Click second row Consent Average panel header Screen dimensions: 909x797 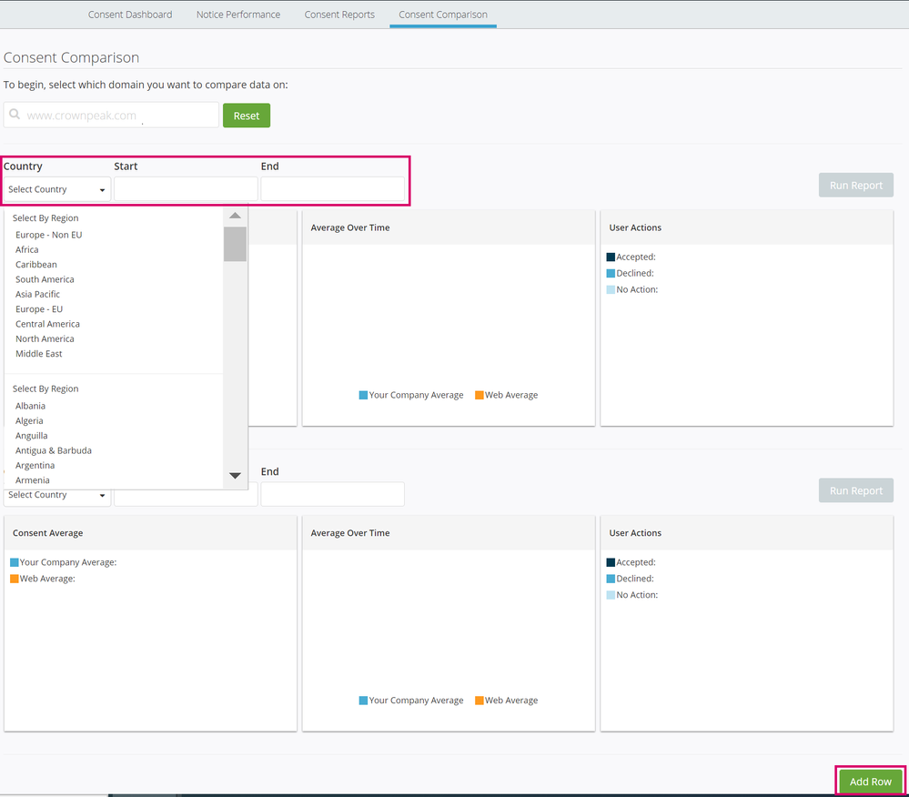[150, 532]
